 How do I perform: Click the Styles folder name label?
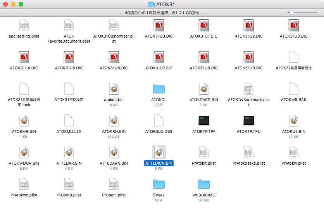point(159,195)
